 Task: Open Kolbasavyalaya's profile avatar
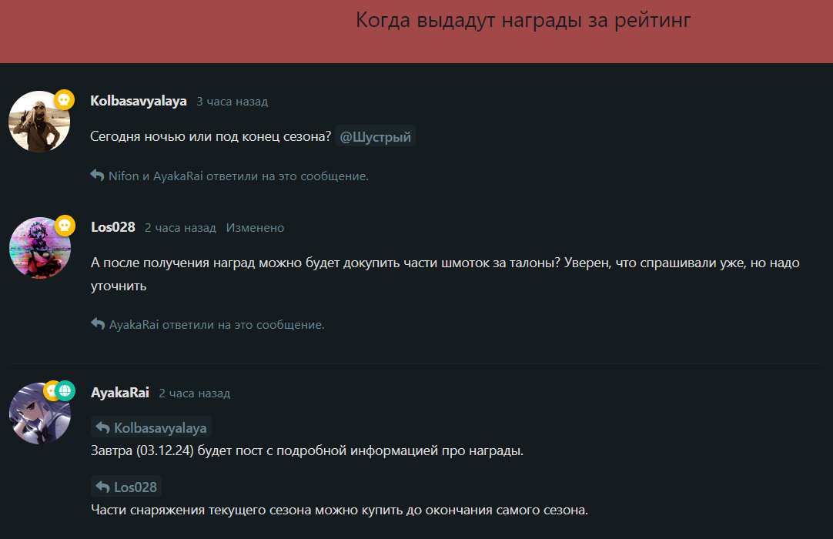click(39, 122)
